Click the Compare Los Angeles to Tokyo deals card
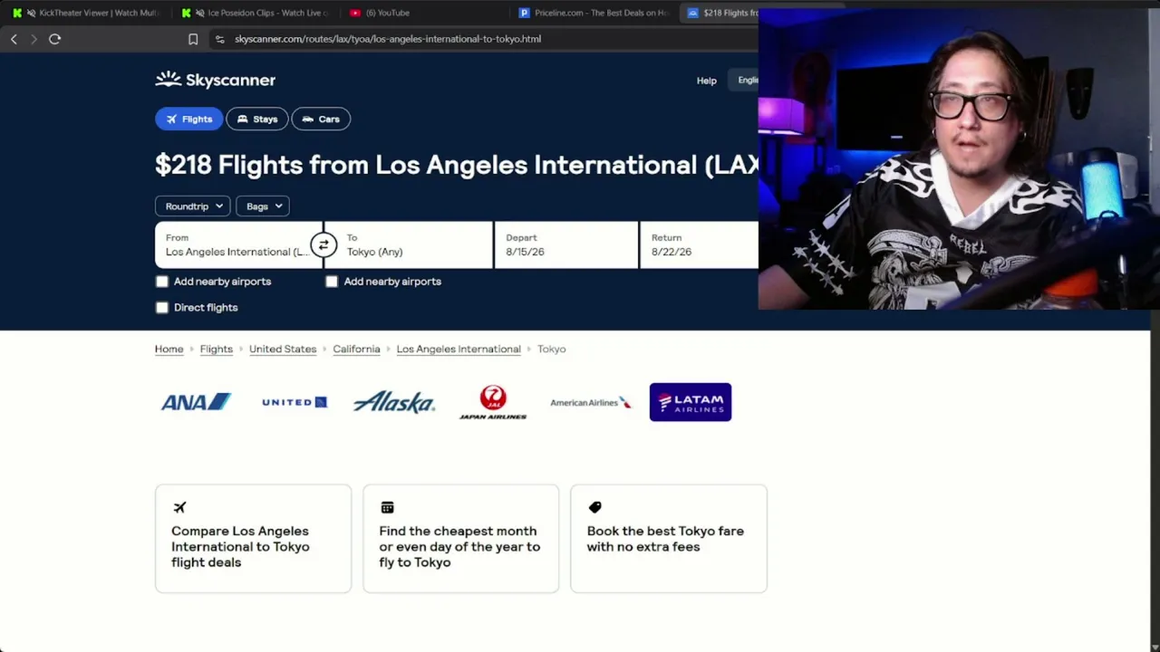The height and width of the screenshot is (652, 1160). click(x=253, y=539)
